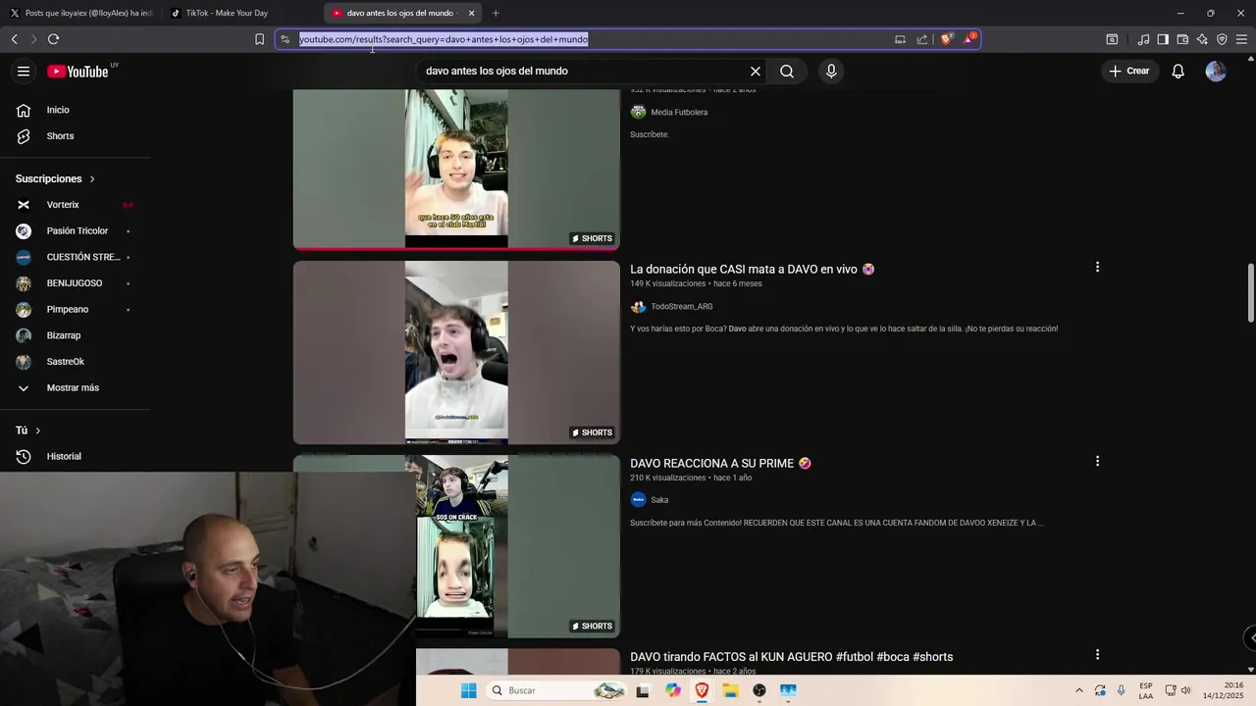Viewport: 1256px width, 706px height.
Task: Play the club Martial Shorts thumbnail
Action: tap(456, 169)
